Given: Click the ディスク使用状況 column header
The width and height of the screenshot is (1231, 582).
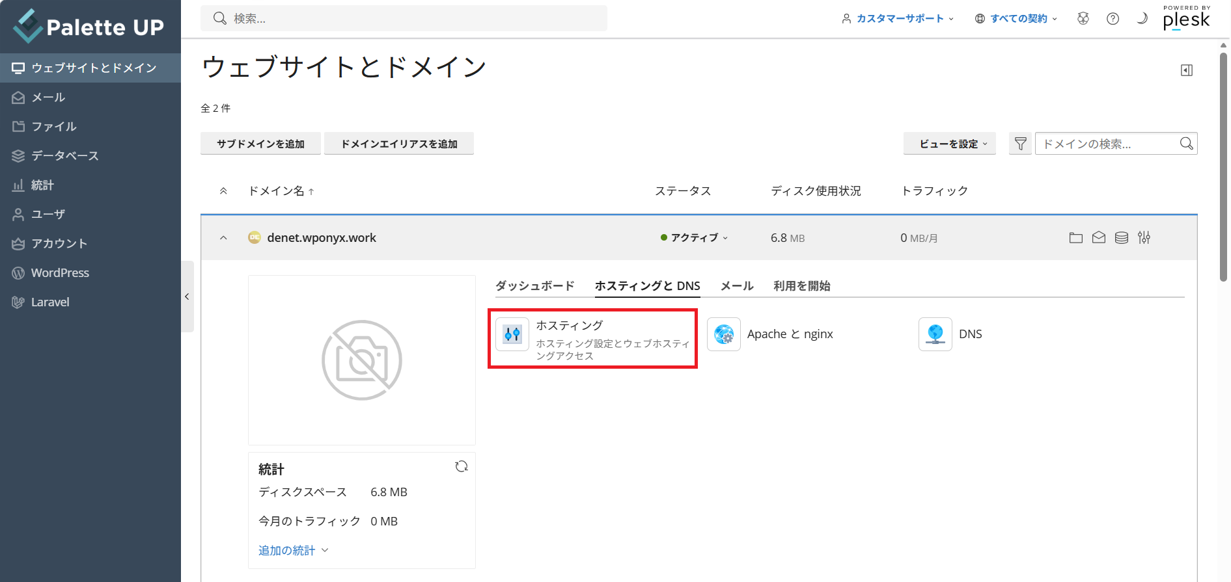Looking at the screenshot, I should tap(816, 191).
